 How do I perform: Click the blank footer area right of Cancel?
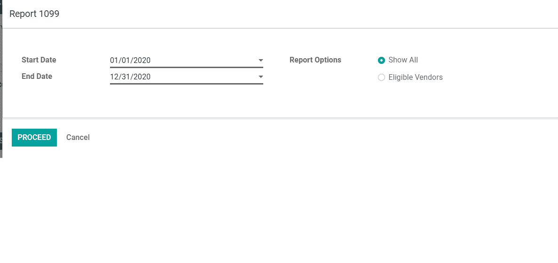click(x=282, y=138)
